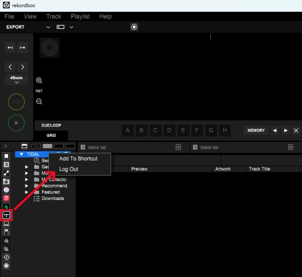
Task: Click hot cue E
Action: 183,130
